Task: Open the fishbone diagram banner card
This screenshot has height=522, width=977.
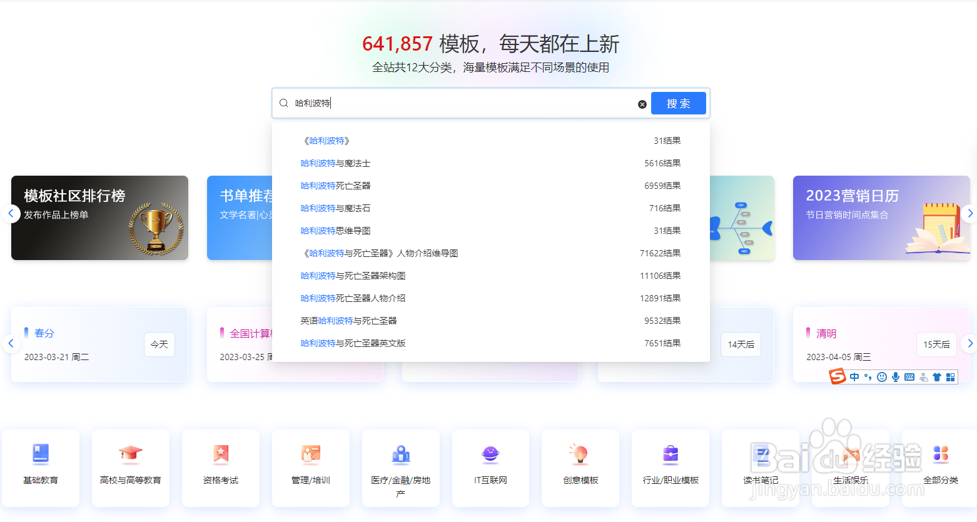Action: [x=742, y=218]
